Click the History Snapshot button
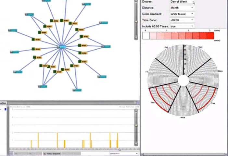 [x=52, y=154]
